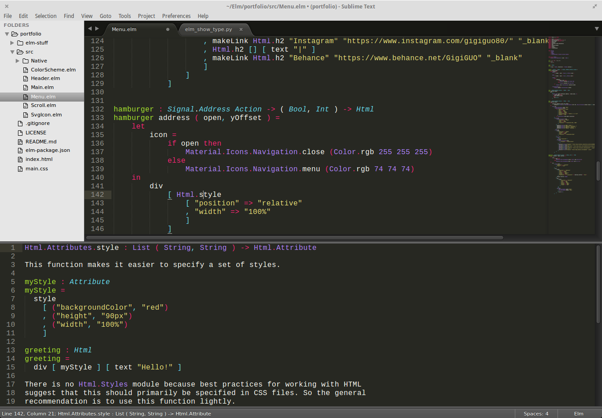The image size is (602, 418).
Task: Click 'myStyle : Attribute' in the output panel
Action: point(67,282)
